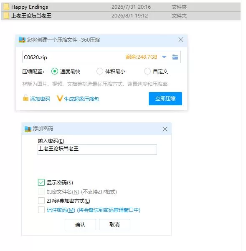Click the 取消 button
The height and width of the screenshot is (251, 246).
click(114, 225)
